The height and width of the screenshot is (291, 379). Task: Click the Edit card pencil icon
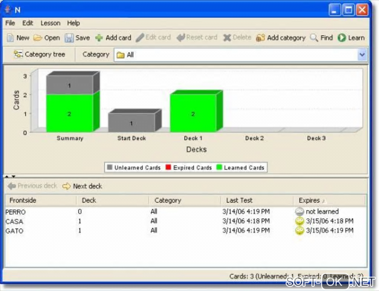pos(140,37)
